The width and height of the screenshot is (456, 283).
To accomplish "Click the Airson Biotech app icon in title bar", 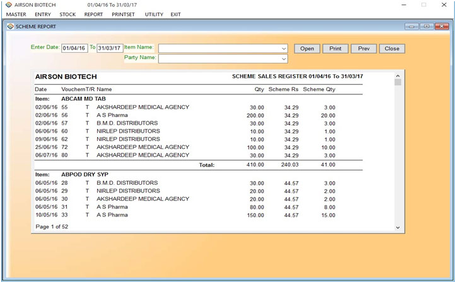I will click(8, 4).
